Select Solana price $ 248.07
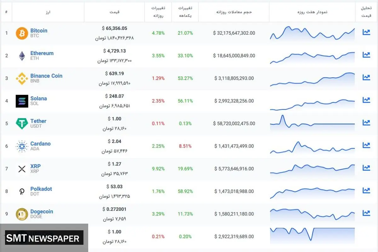This screenshot has width=378, height=252. click(114, 96)
